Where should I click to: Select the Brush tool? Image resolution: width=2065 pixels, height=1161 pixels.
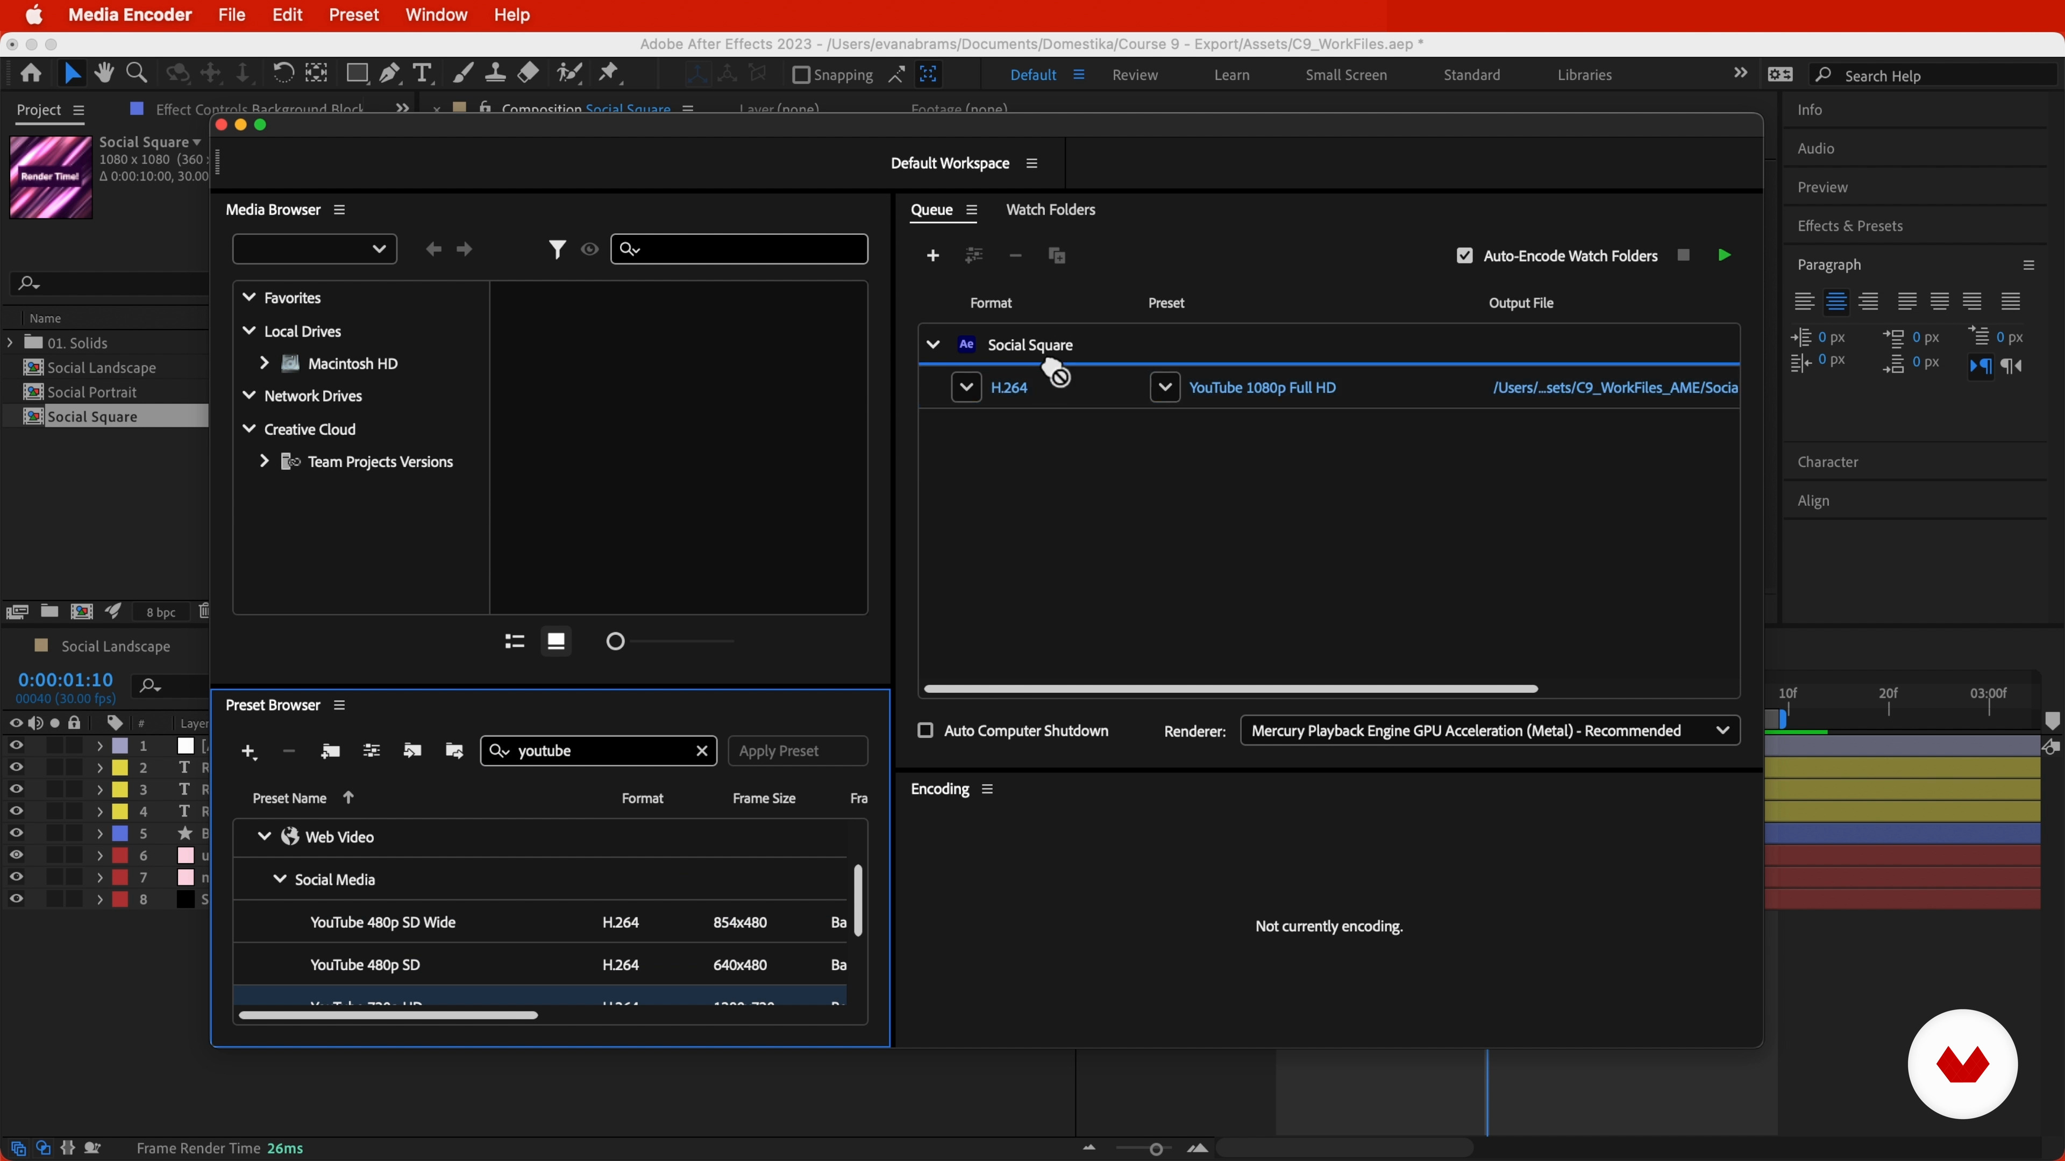point(462,74)
